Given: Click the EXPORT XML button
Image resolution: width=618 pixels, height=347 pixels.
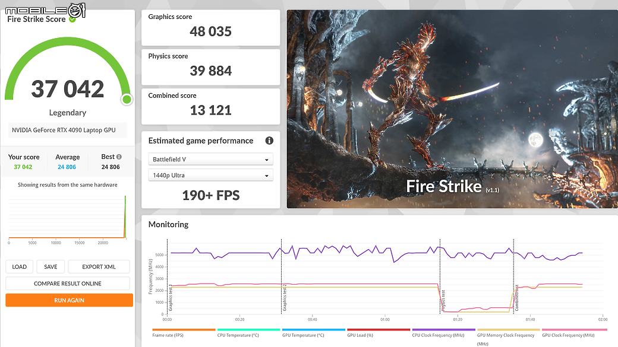Looking at the screenshot, I should (99, 267).
